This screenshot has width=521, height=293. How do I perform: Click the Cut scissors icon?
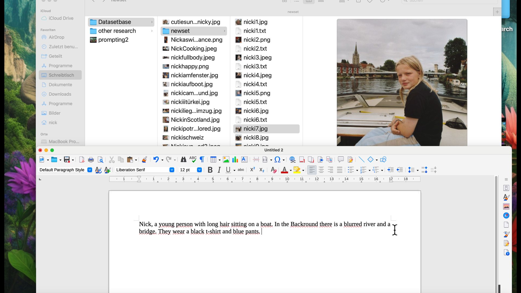click(112, 160)
